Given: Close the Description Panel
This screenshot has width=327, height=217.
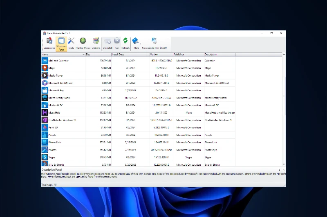Looking at the screenshot, I should coord(283,170).
